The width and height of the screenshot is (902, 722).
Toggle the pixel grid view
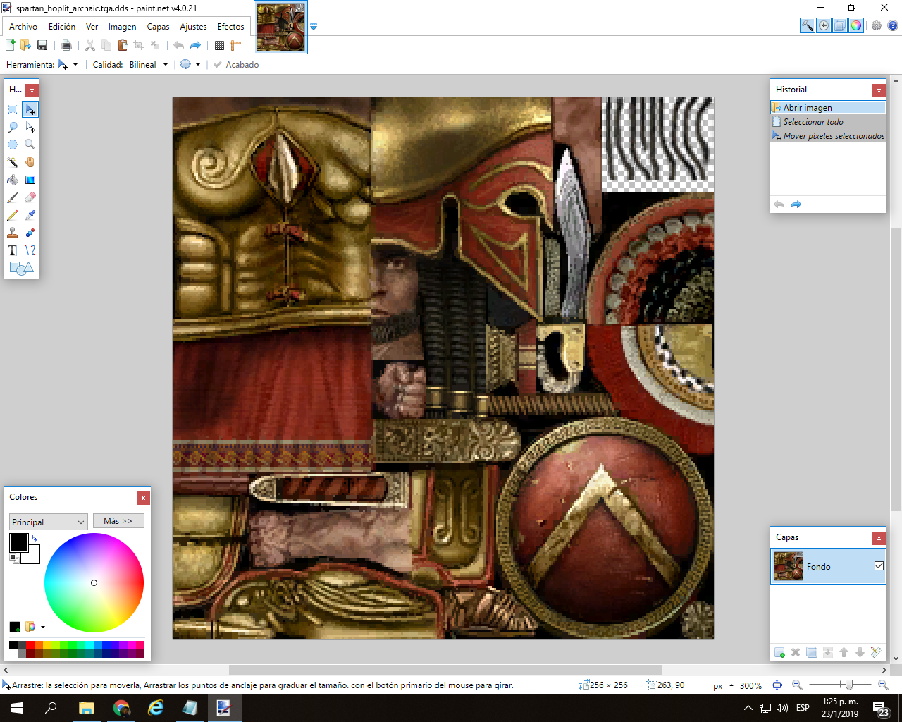click(x=219, y=45)
